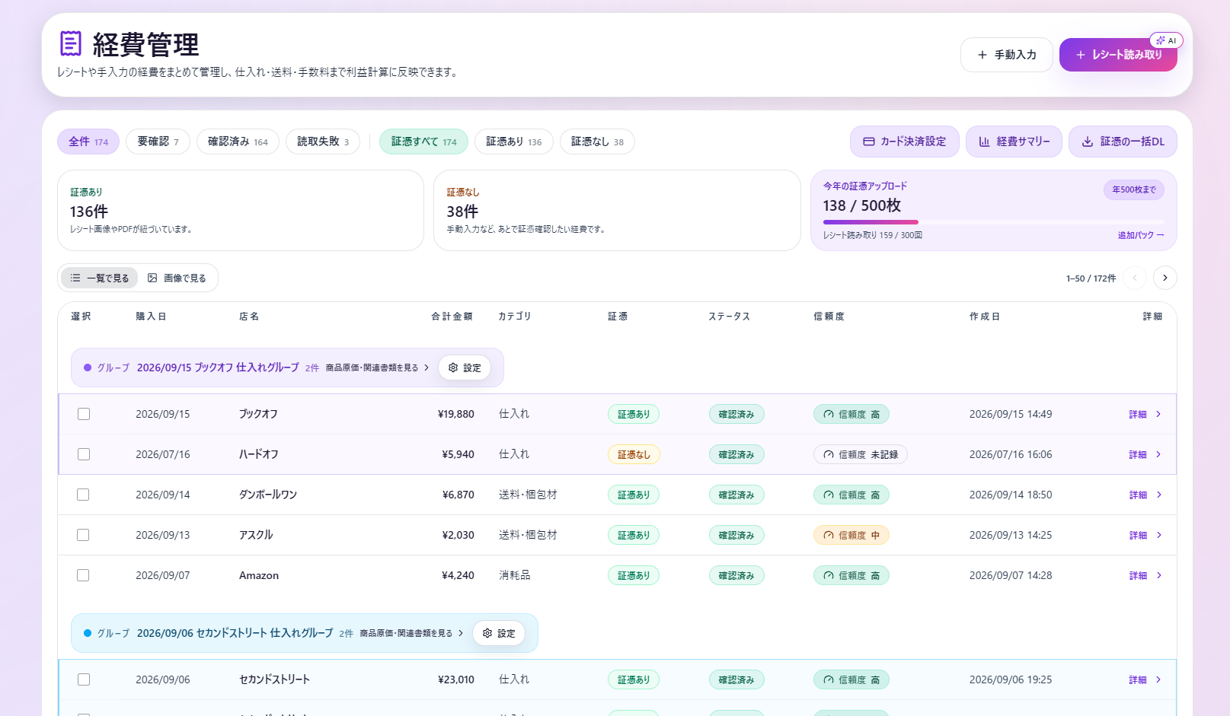Filter by 要確認 tab
This screenshot has height=716, width=1230.
coord(158,142)
